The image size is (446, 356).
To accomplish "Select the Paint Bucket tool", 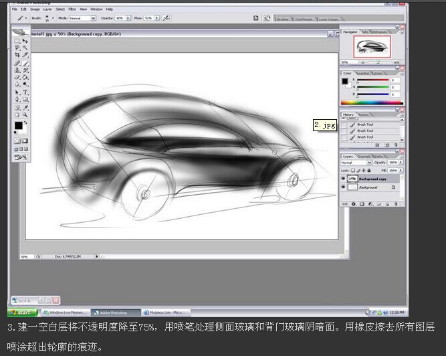I will click(x=25, y=77).
